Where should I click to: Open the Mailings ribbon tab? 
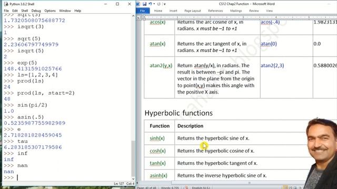click(x=236, y=10)
